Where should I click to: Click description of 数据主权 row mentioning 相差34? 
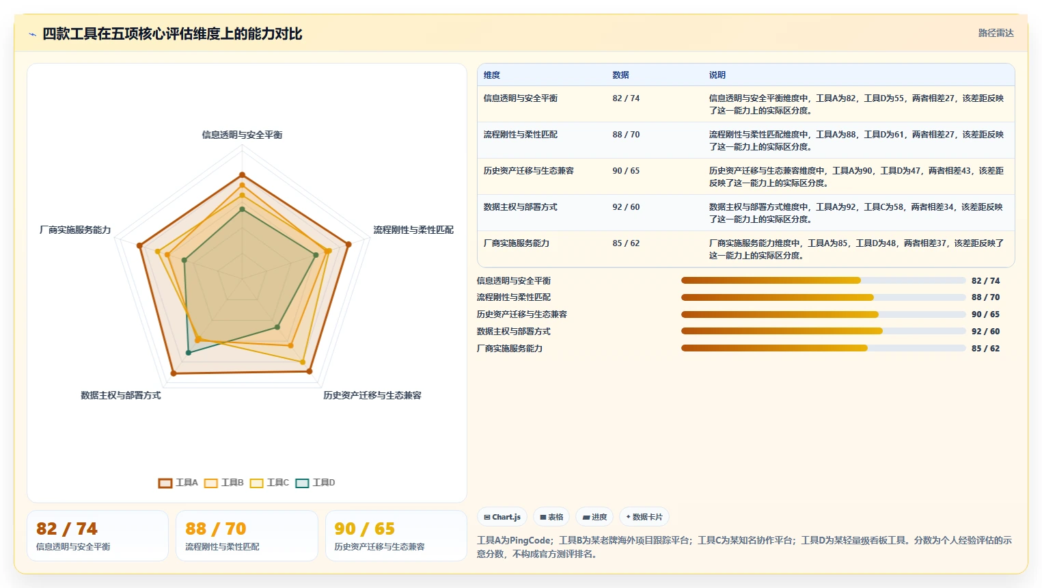856,213
